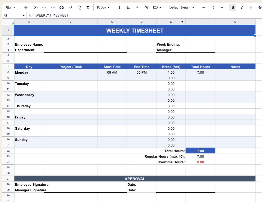
Task: Select Monday start time 09 AM cell
Action: click(x=112, y=72)
